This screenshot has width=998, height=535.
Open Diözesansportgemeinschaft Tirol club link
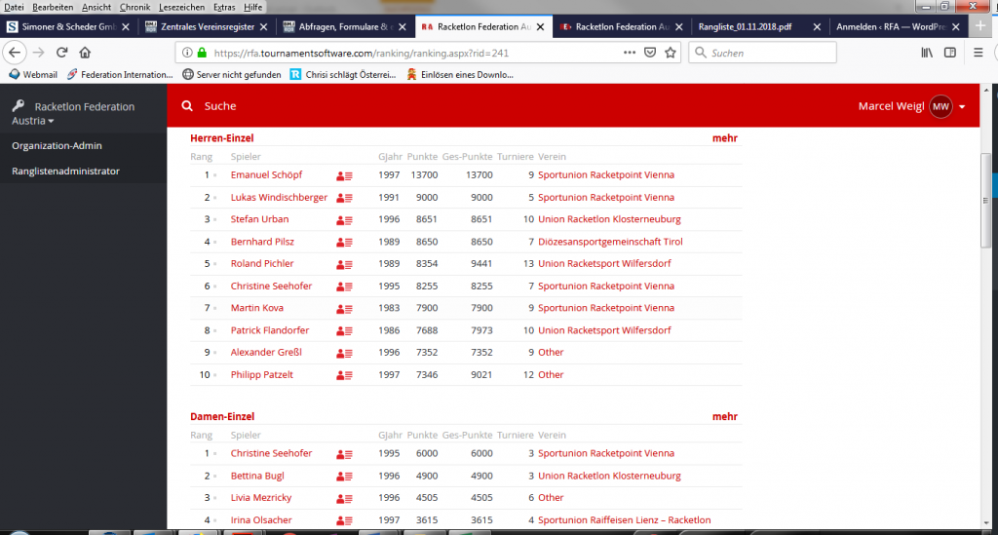click(x=610, y=242)
